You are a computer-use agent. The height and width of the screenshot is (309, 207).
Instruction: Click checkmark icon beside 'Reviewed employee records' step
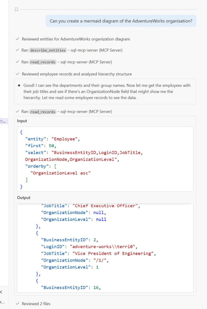point(17,74)
